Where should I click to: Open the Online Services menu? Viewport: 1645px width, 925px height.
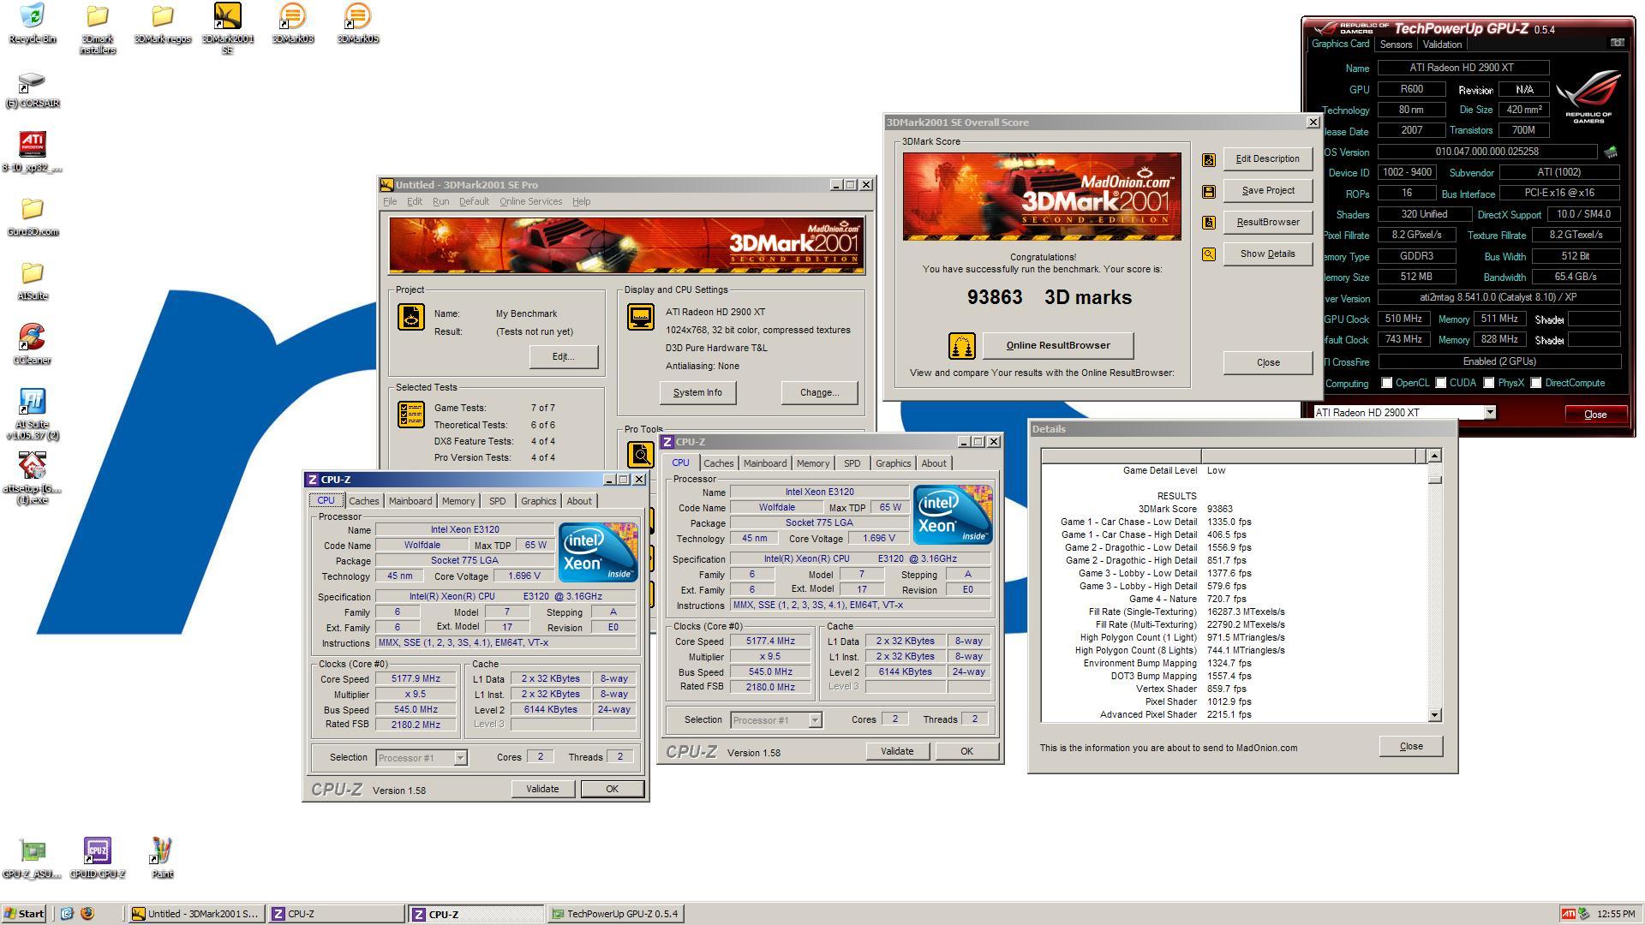click(530, 201)
